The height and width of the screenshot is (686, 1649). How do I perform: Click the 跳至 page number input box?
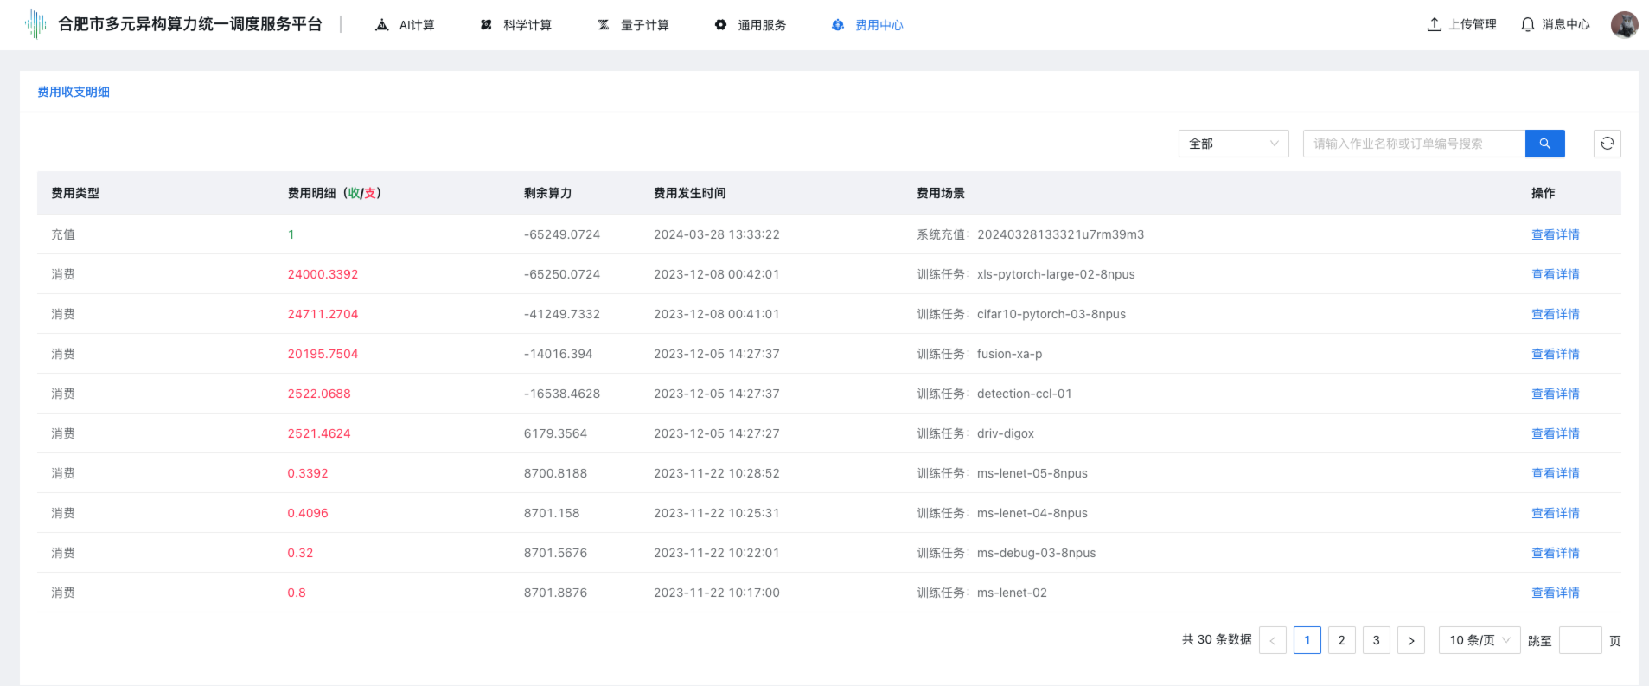[x=1580, y=640]
